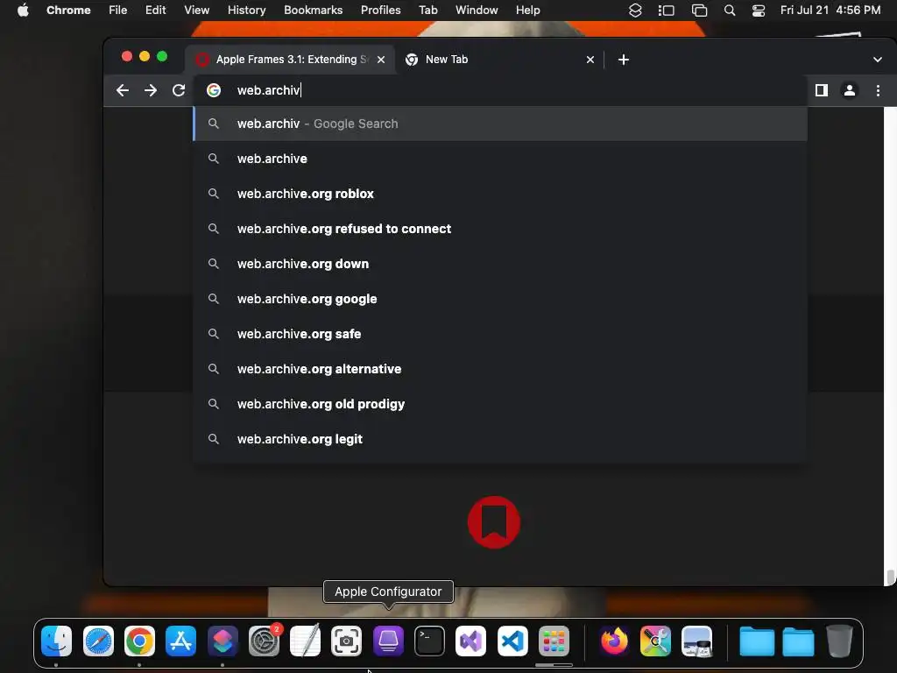Viewport: 897px width, 673px height.
Task: Open Launchpad from the Dock
Action: (x=554, y=641)
